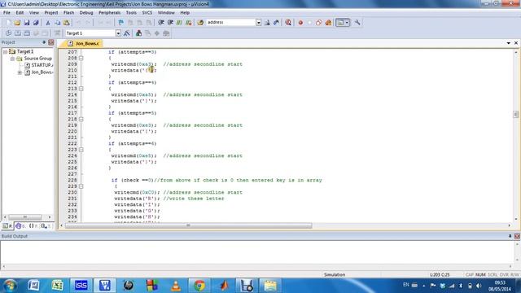Click the editor vertical scrollbar thumb
Screen dimensions: 521x293
point(515,114)
